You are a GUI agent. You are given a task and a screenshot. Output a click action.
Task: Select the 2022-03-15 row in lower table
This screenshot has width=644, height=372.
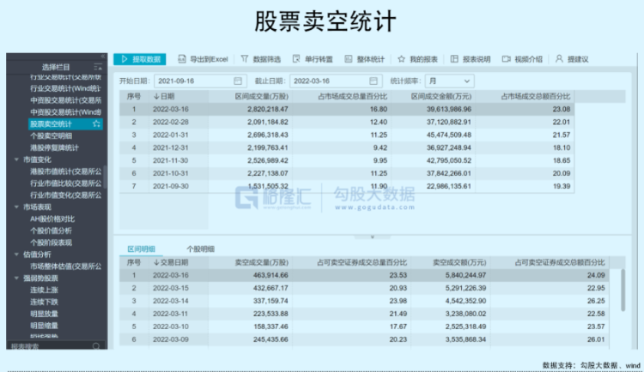[364, 288]
